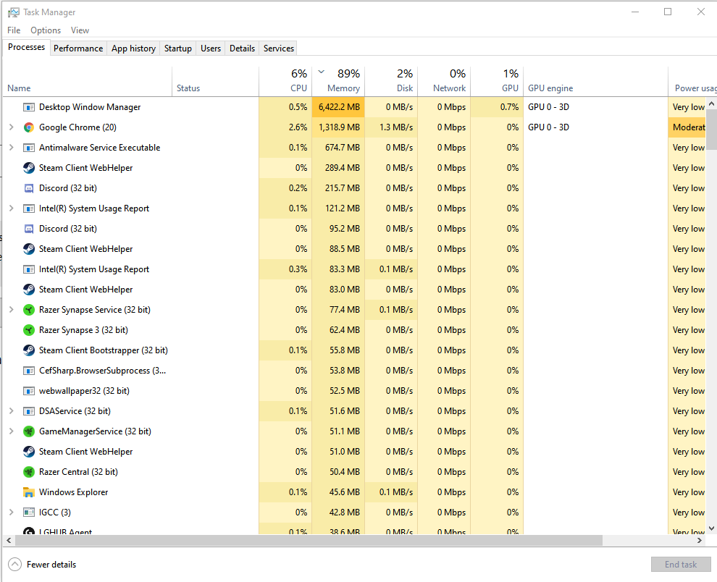Click the Steam icon beside the 289.4 MB WebHelper

coord(29,168)
